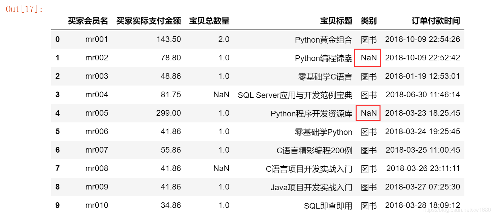Select the 零基础学C语言 title
The height and width of the screenshot is (216, 494).
(325, 76)
